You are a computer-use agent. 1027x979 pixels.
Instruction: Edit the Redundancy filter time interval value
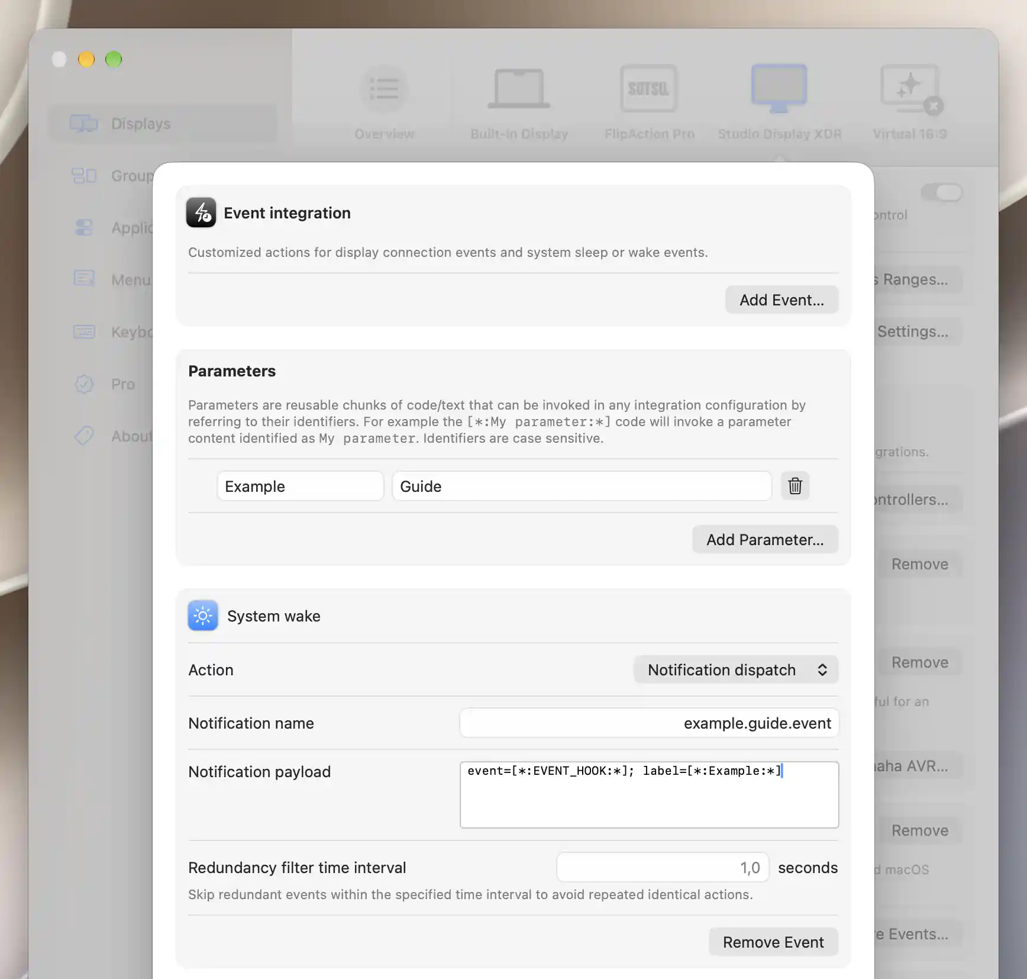click(663, 867)
